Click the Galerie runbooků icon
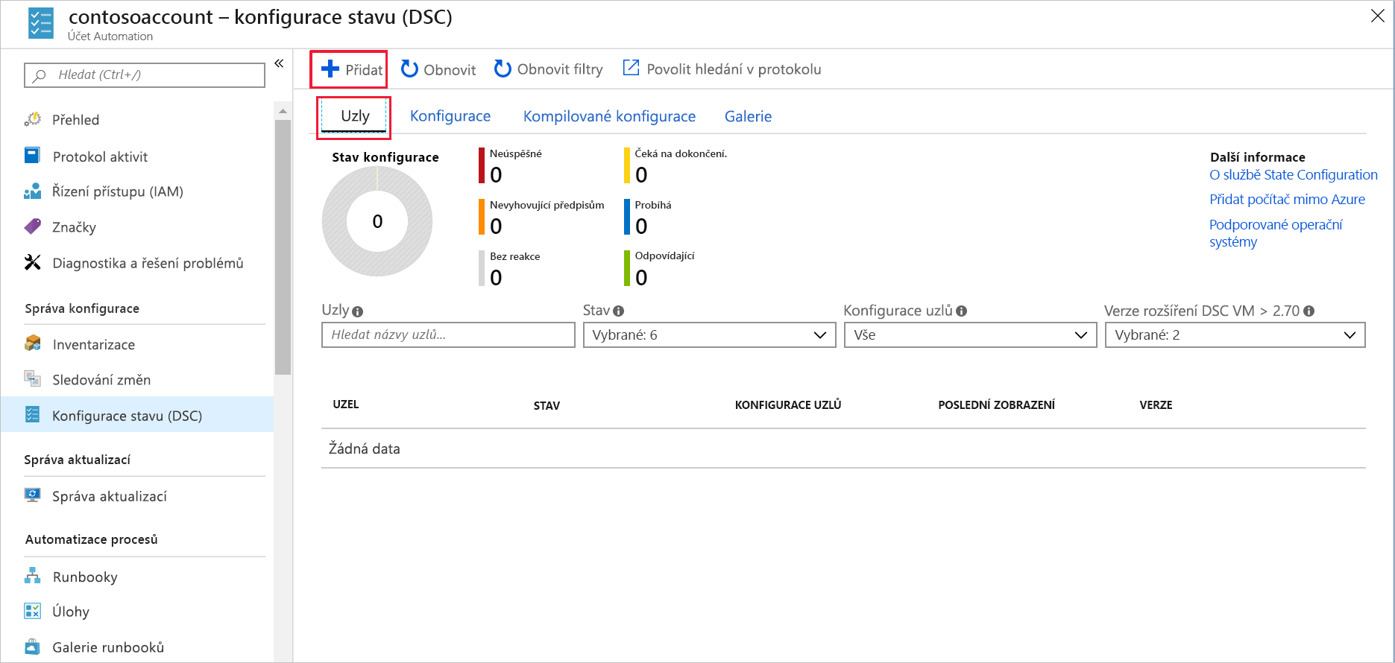This screenshot has width=1395, height=663. (x=32, y=646)
